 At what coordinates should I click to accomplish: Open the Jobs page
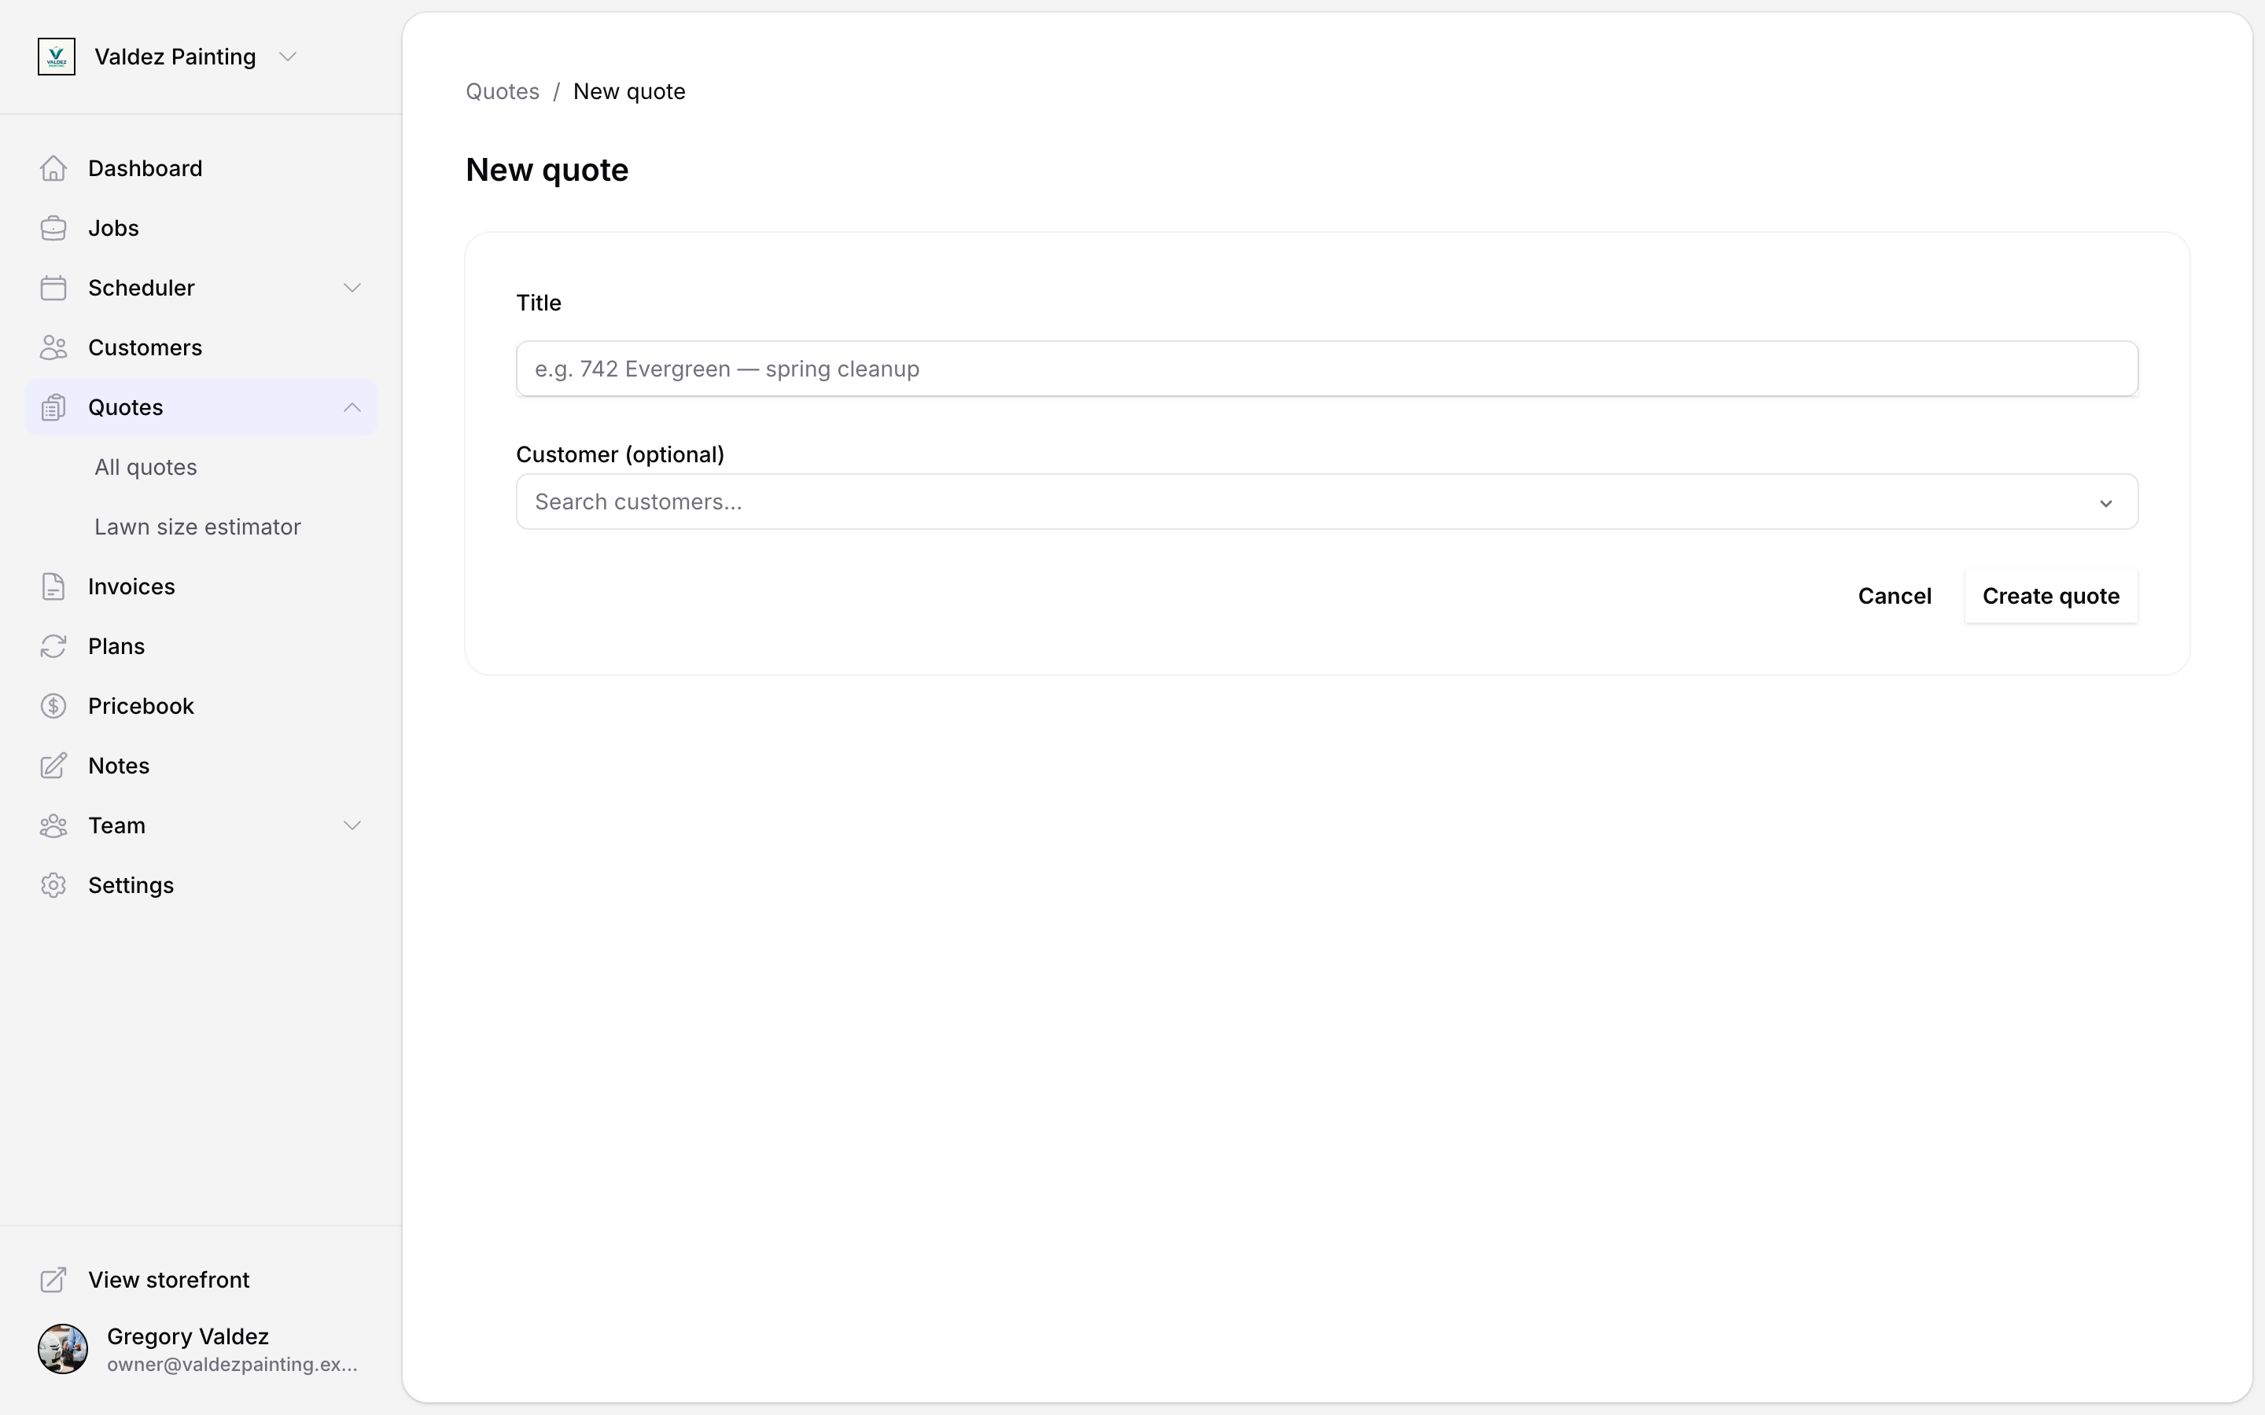click(201, 228)
